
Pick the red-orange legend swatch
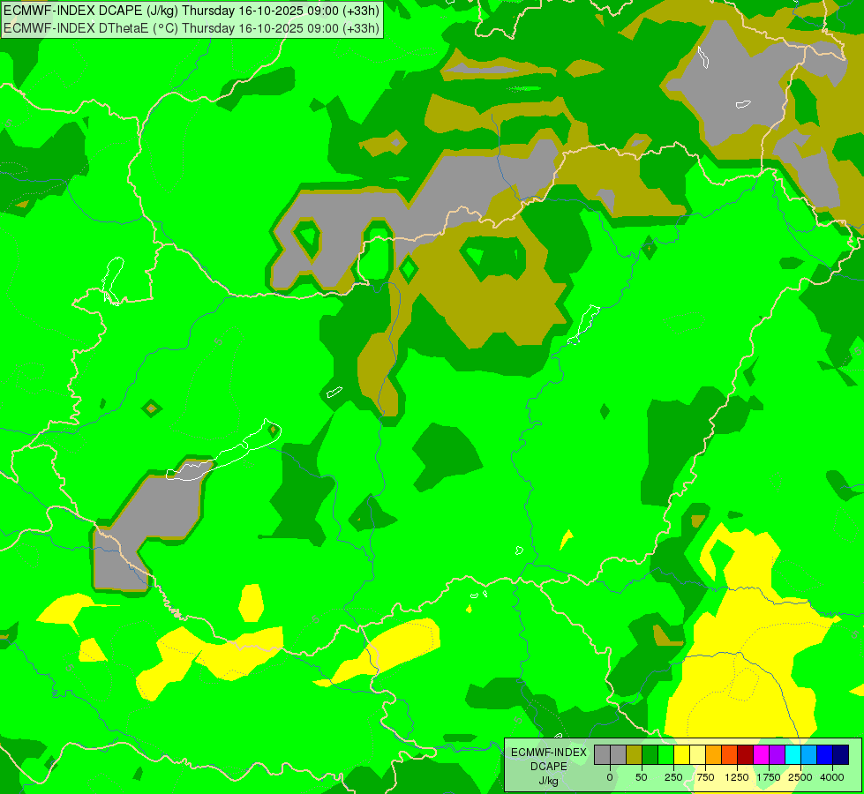point(730,755)
